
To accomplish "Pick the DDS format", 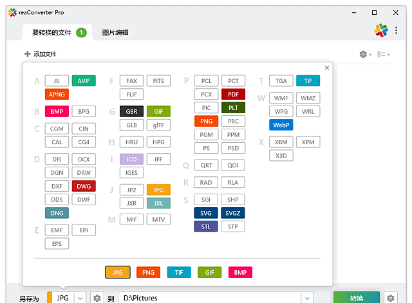I will pyautogui.click(x=57, y=199).
